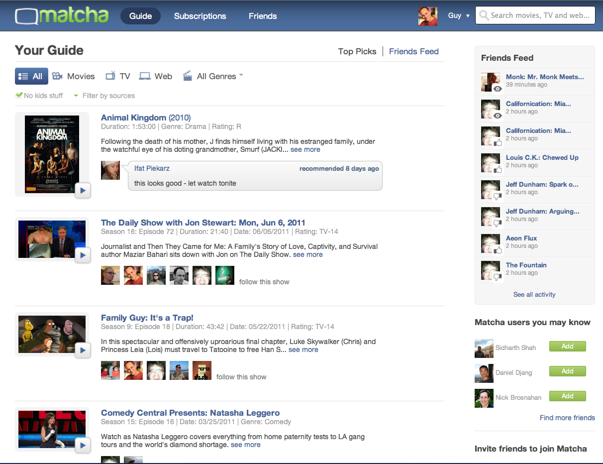The width and height of the screenshot is (603, 464).
Task: Play Comedy Central Presents play icon
Action: [83, 446]
